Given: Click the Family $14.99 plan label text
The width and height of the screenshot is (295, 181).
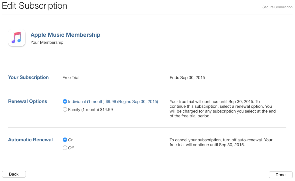Looking at the screenshot, I should pyautogui.click(x=90, y=110).
